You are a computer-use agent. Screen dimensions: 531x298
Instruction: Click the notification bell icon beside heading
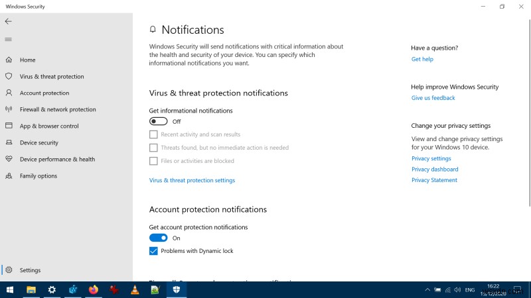pyautogui.click(x=153, y=29)
